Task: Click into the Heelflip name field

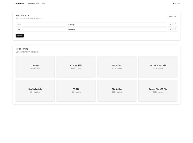Action: coord(117,30)
